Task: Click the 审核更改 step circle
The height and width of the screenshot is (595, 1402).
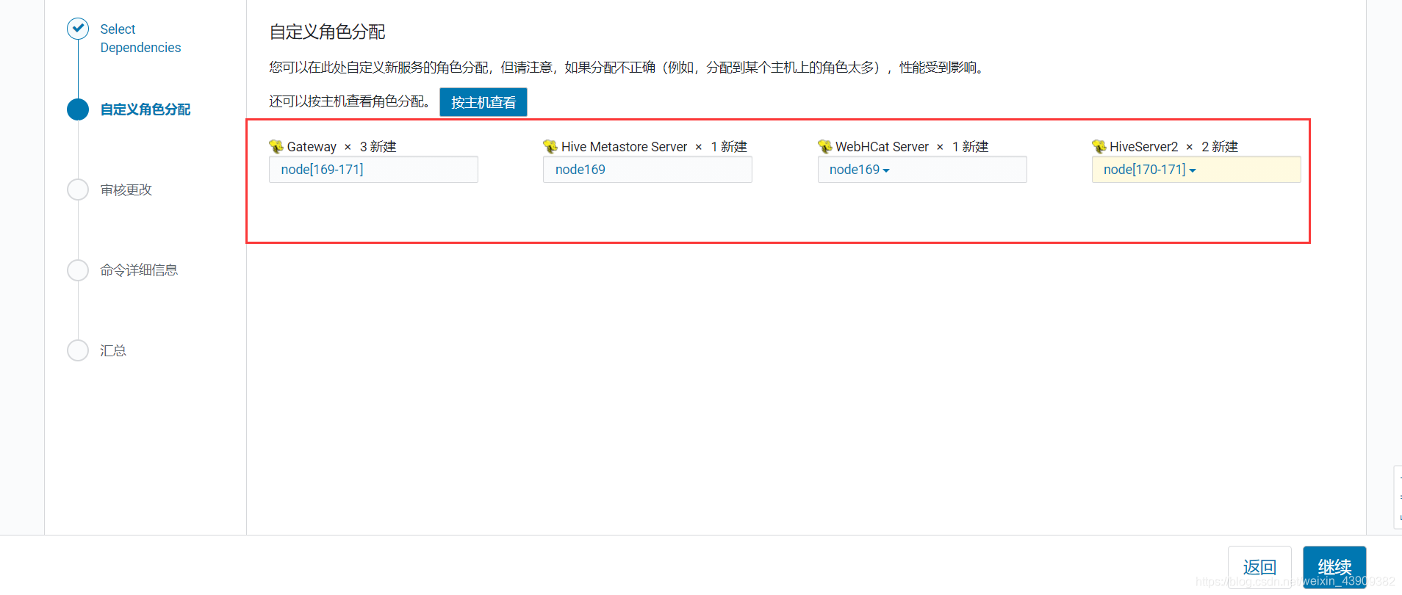Action: click(78, 190)
